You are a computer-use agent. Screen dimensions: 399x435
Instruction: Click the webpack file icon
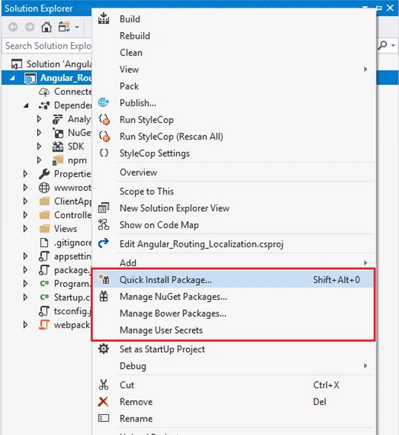click(44, 325)
